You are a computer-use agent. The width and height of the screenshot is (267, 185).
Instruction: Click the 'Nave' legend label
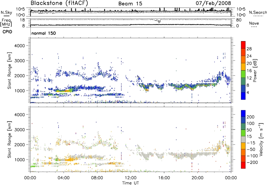(254, 23)
